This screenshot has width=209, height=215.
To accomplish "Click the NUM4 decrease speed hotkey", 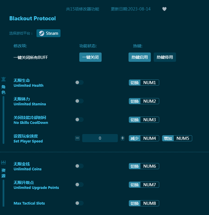I will [x=149, y=138].
